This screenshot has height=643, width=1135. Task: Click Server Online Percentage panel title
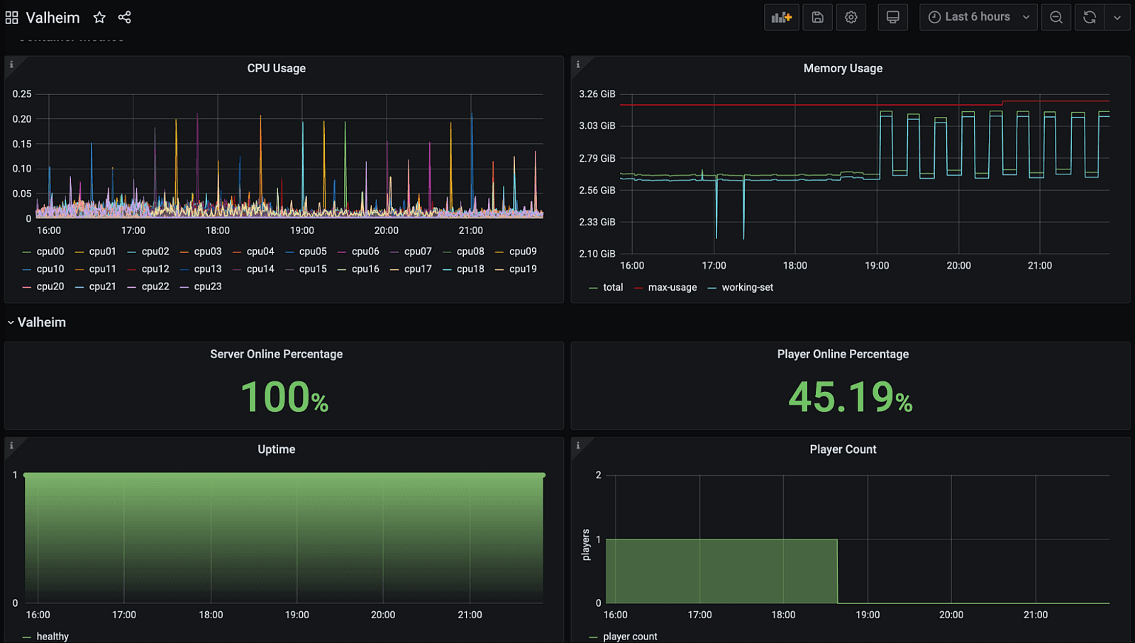pyautogui.click(x=276, y=354)
